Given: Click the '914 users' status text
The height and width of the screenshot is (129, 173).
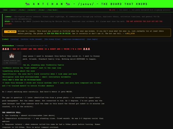Looking at the screenshot, I should [123, 10].
